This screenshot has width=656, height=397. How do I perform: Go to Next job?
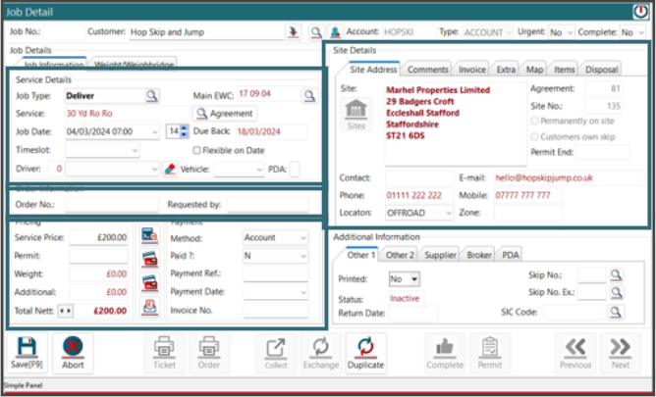point(621,353)
